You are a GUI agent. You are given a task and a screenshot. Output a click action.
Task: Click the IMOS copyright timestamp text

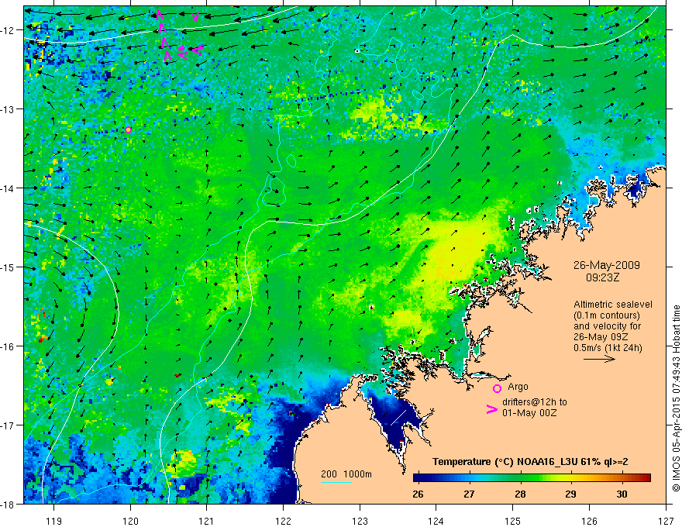click(x=676, y=398)
